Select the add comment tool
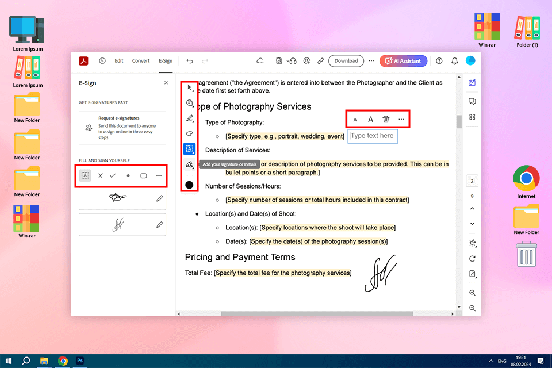Screen dimensions: 552x368 189,103
